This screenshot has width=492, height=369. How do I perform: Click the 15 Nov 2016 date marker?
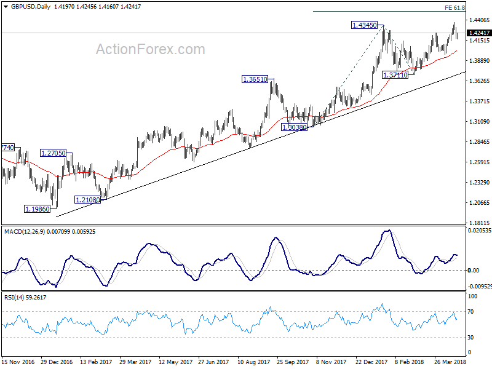pos(18,362)
